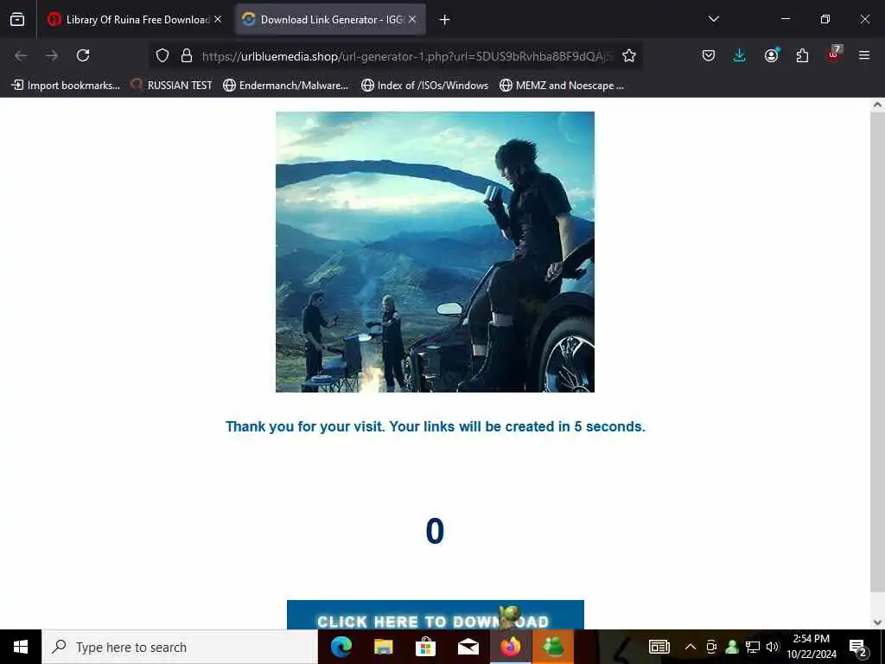Open tracking protection shield icon

(162, 55)
